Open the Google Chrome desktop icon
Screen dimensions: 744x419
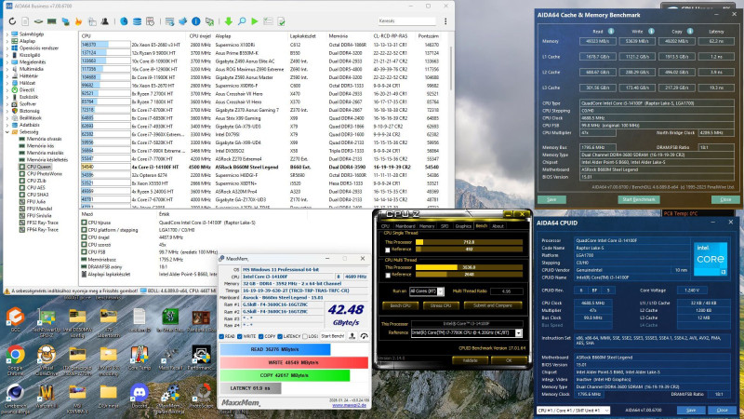tap(15, 354)
